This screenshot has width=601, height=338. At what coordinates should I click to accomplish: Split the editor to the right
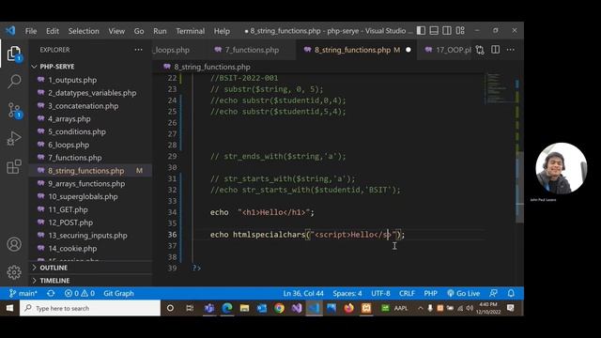point(496,50)
